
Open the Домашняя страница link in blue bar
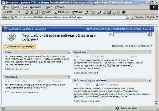(21, 29)
